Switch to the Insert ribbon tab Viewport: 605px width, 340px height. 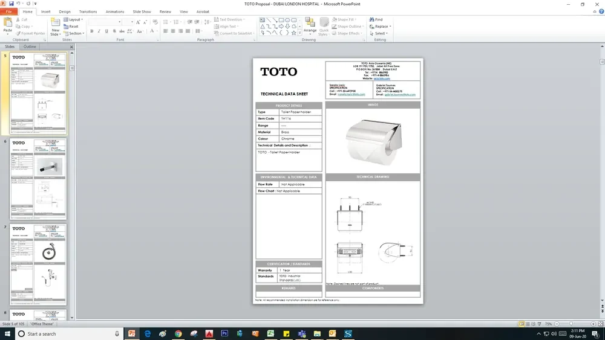pyautogui.click(x=45, y=11)
